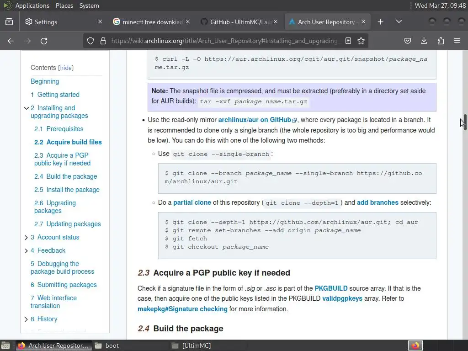Toggle reader view icon in address bar
This screenshot has height=351, width=468.
pos(348,41)
